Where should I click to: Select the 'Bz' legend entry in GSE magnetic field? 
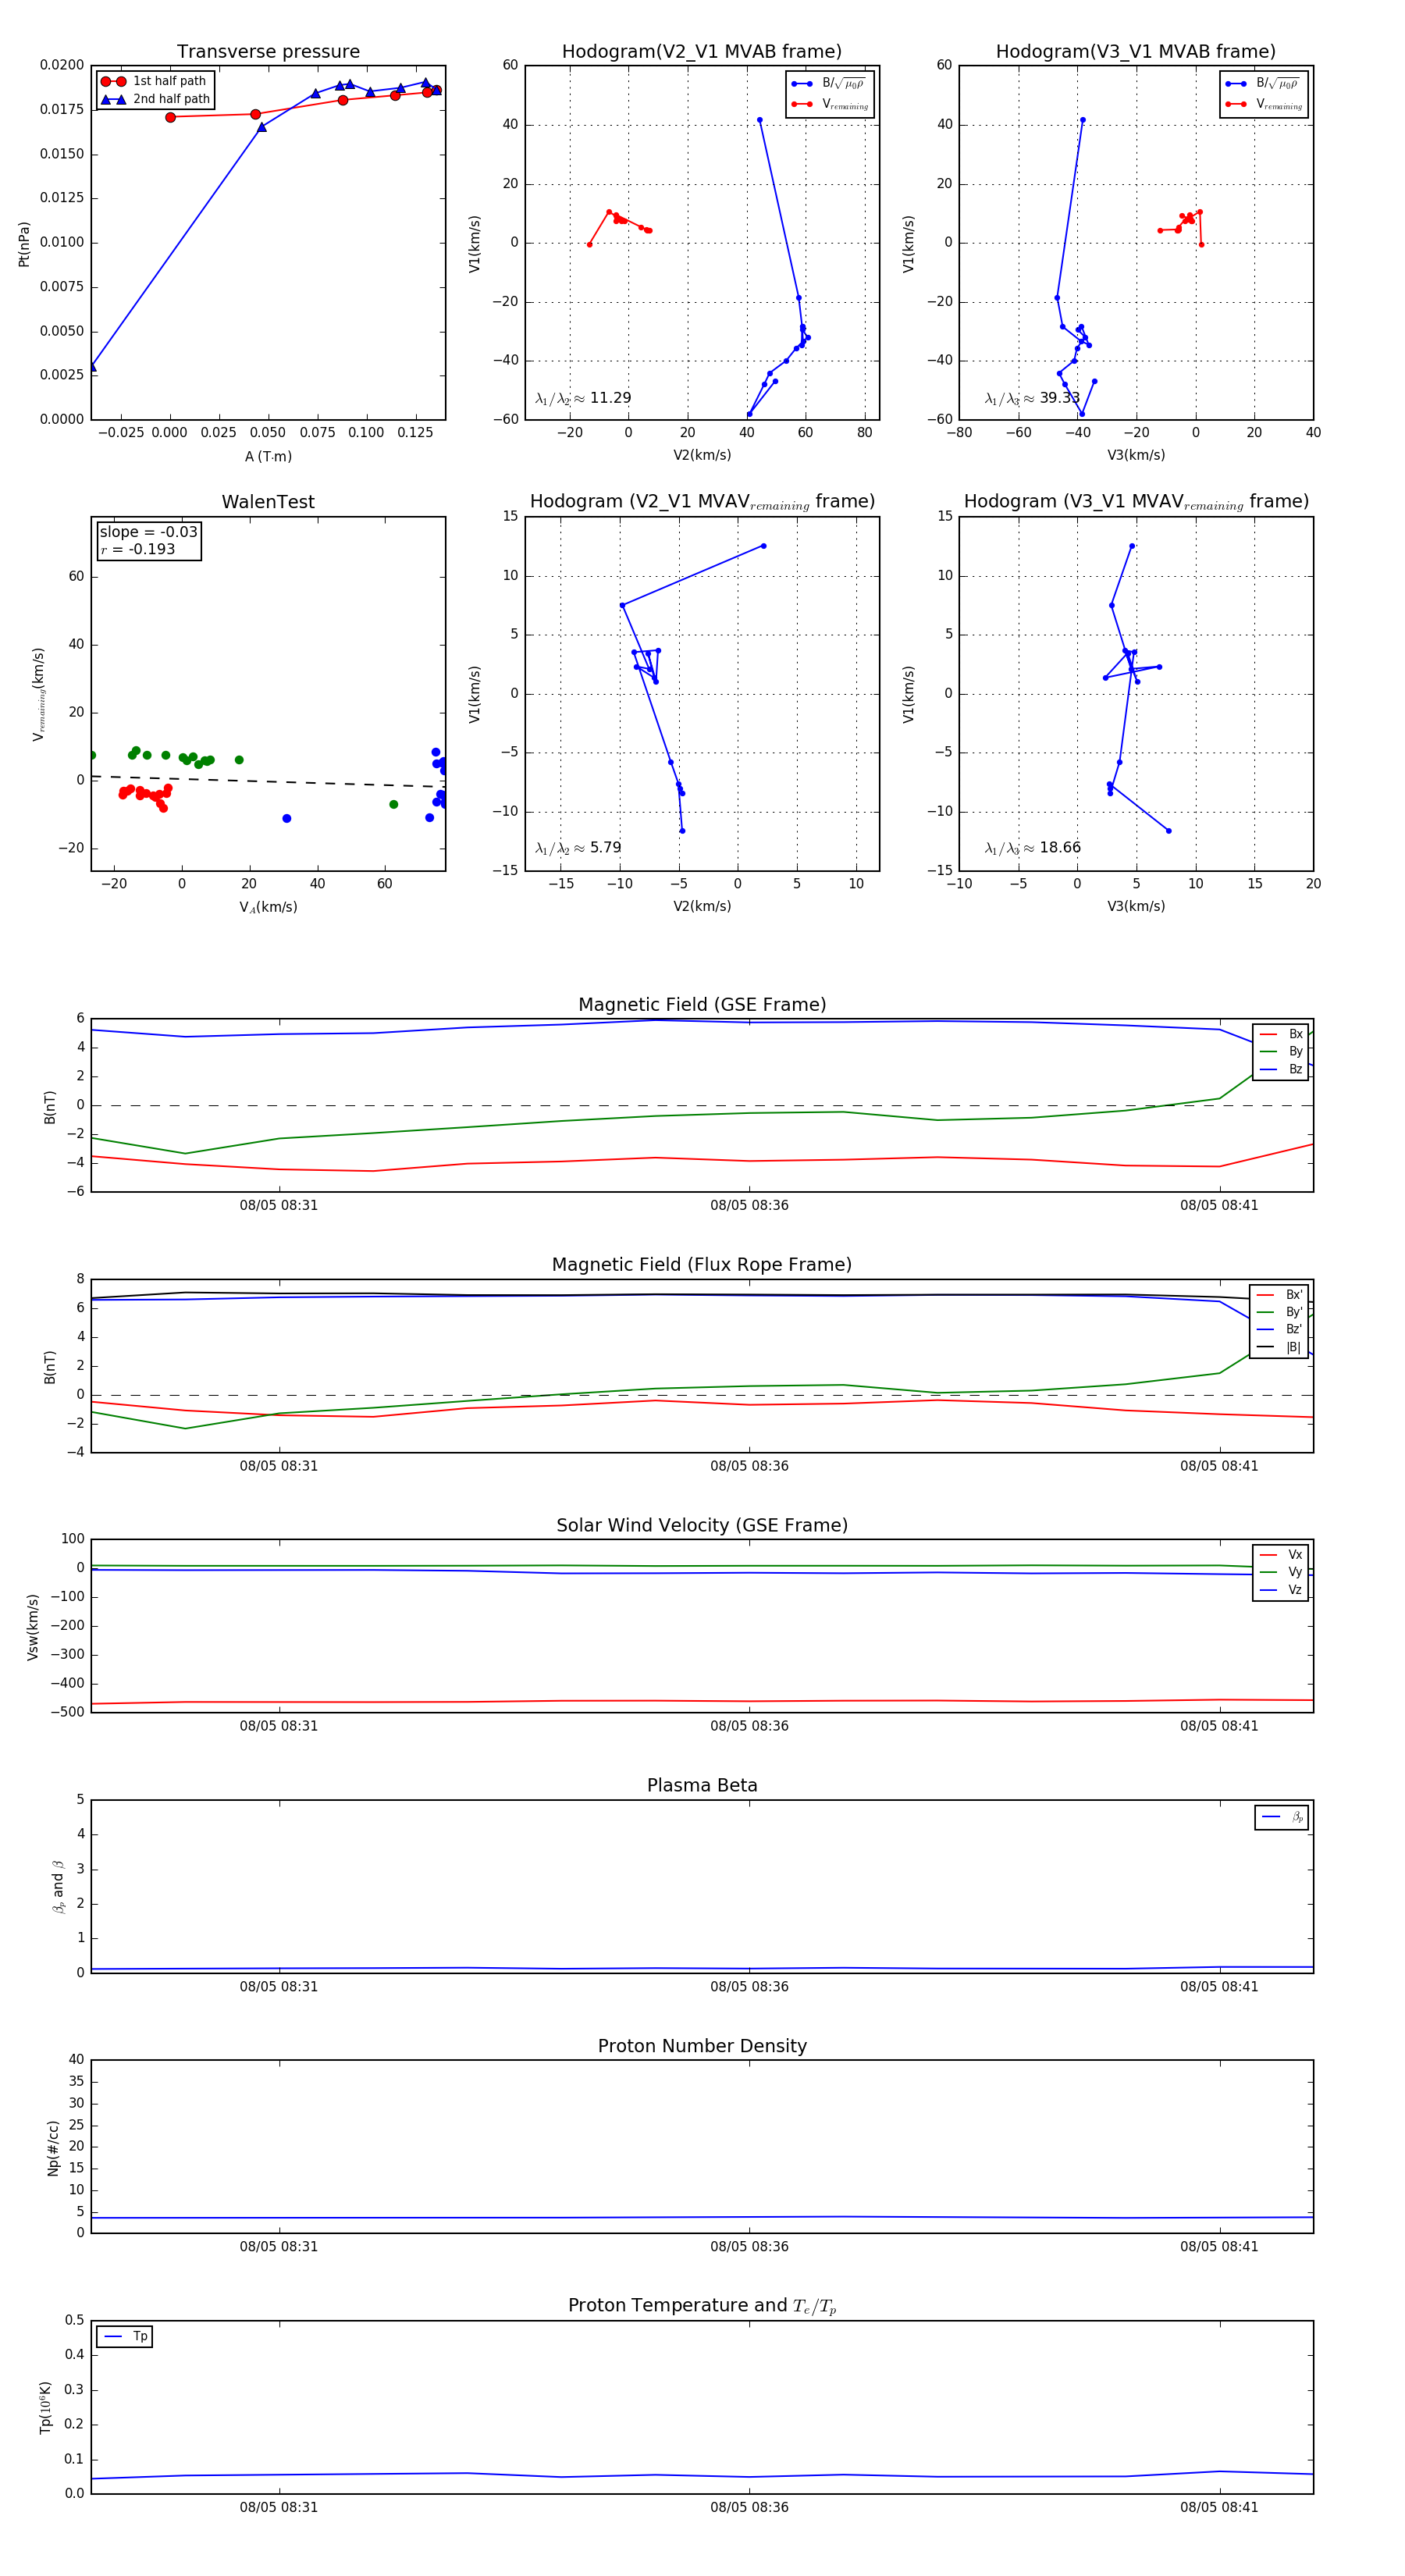point(1281,1069)
